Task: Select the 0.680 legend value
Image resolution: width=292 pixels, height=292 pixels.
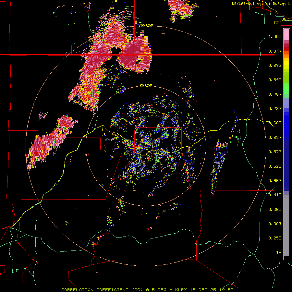Action: (x=275, y=123)
